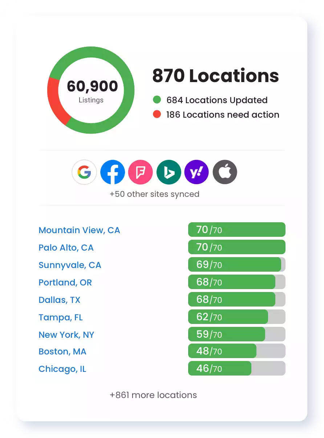Screen dimensions: 324x438
Task: Click the Tampa, FL 62/70 progress bar
Action: (x=236, y=317)
